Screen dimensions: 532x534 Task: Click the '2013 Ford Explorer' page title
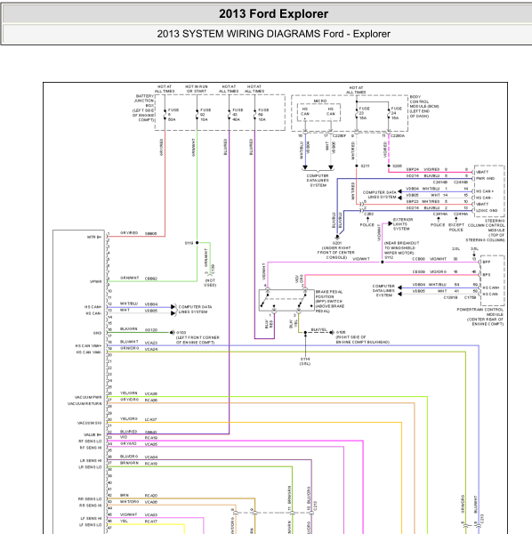273,13
